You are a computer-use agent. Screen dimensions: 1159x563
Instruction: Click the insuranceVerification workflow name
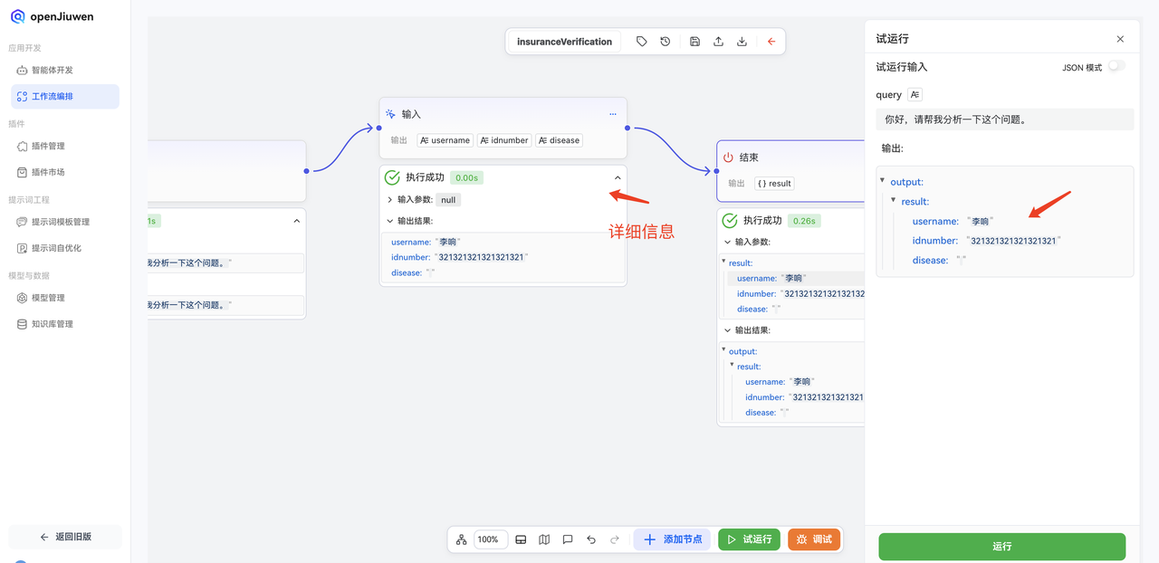point(564,42)
